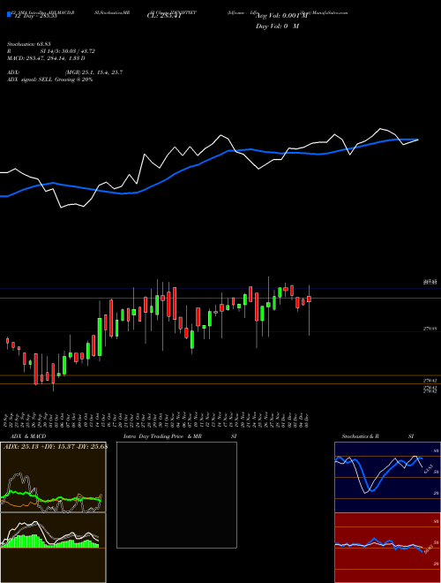This screenshot has width=441, height=583.
Task: Click the last red candlestick on the chart
Action: [x=309, y=299]
